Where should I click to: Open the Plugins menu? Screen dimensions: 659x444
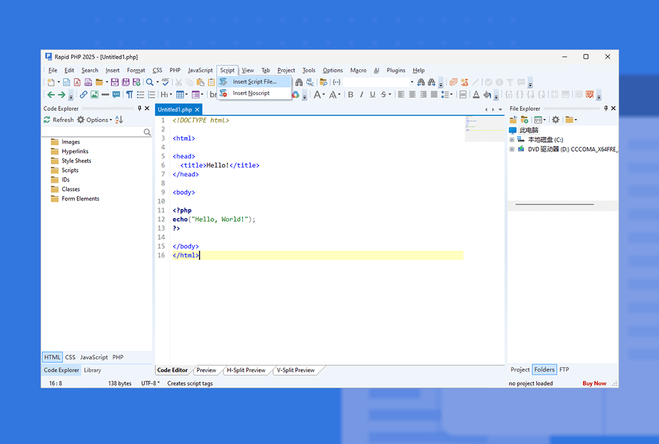click(396, 70)
